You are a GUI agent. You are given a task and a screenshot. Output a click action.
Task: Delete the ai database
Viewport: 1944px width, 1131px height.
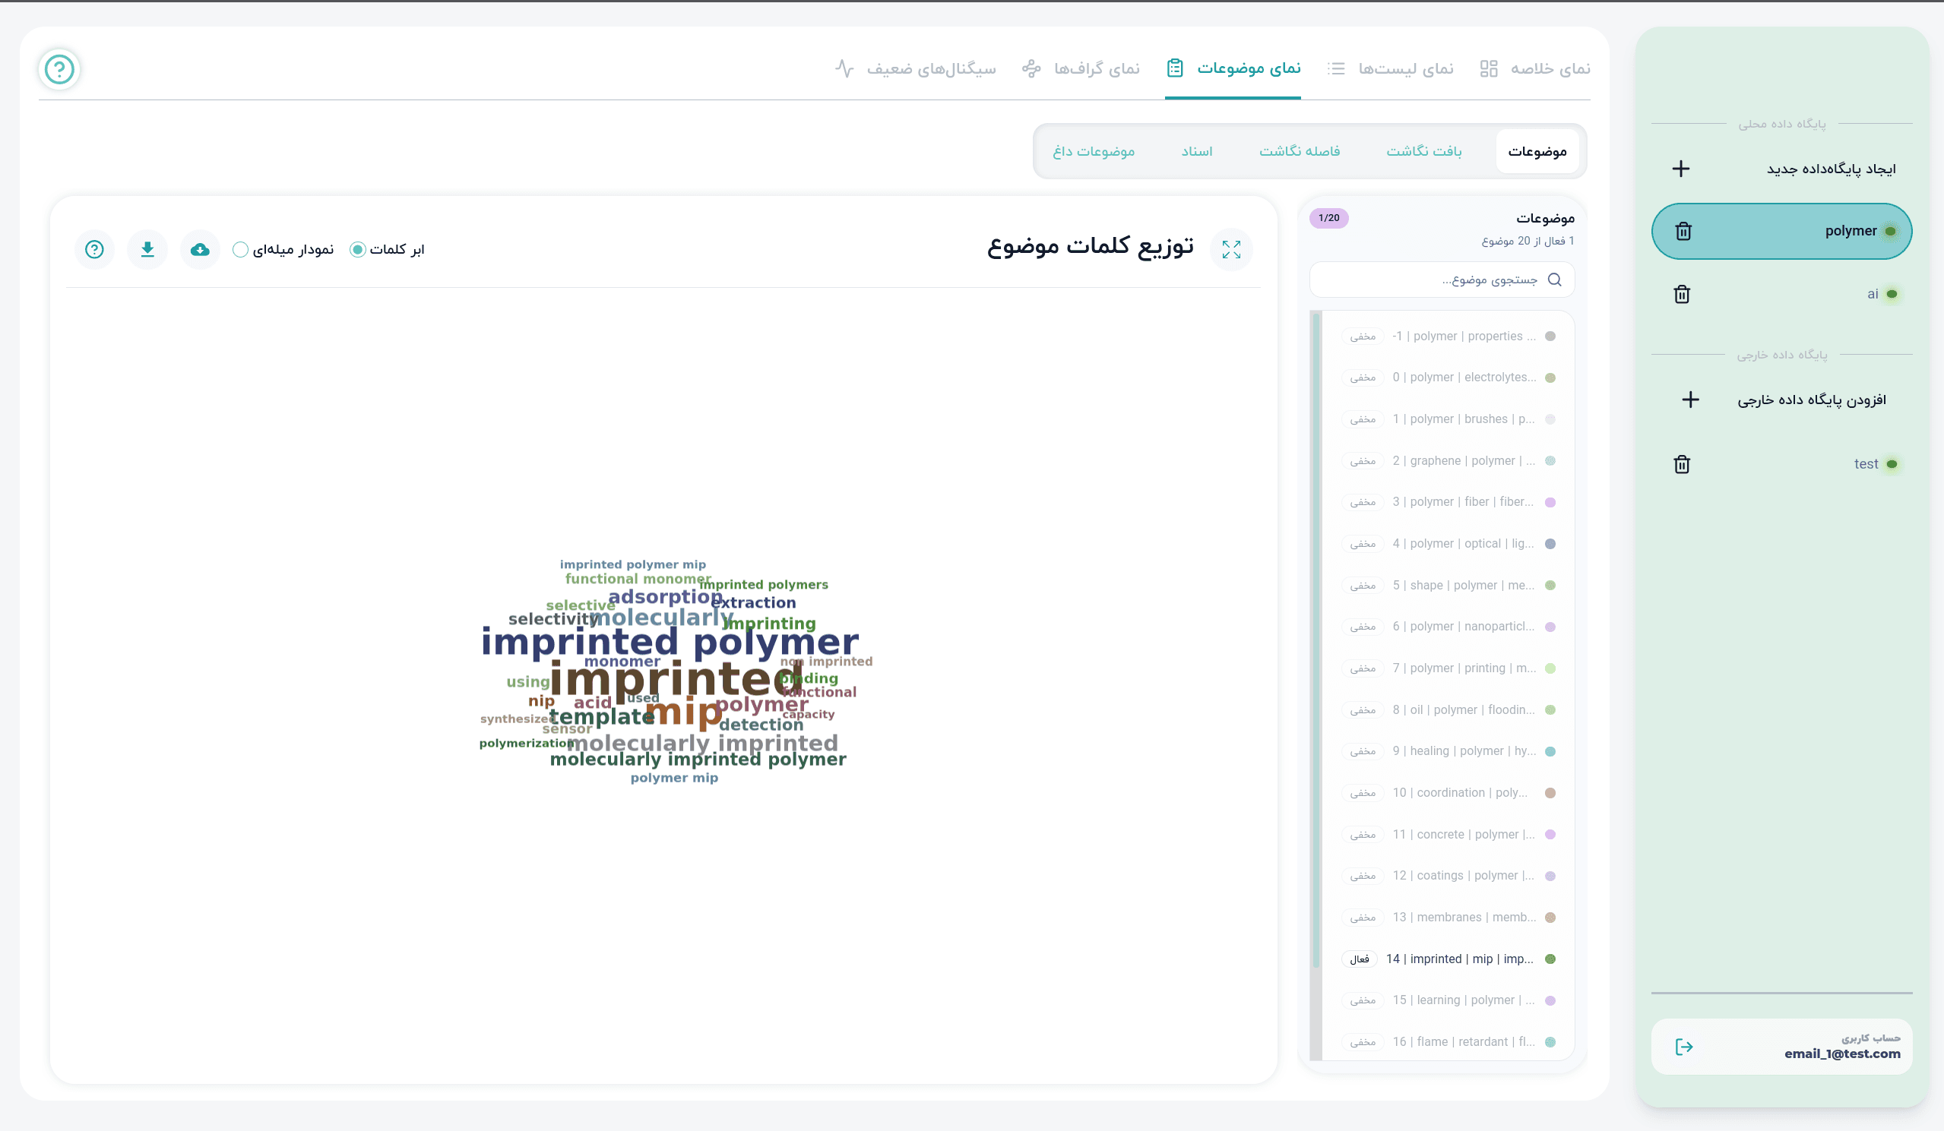pyautogui.click(x=1683, y=294)
